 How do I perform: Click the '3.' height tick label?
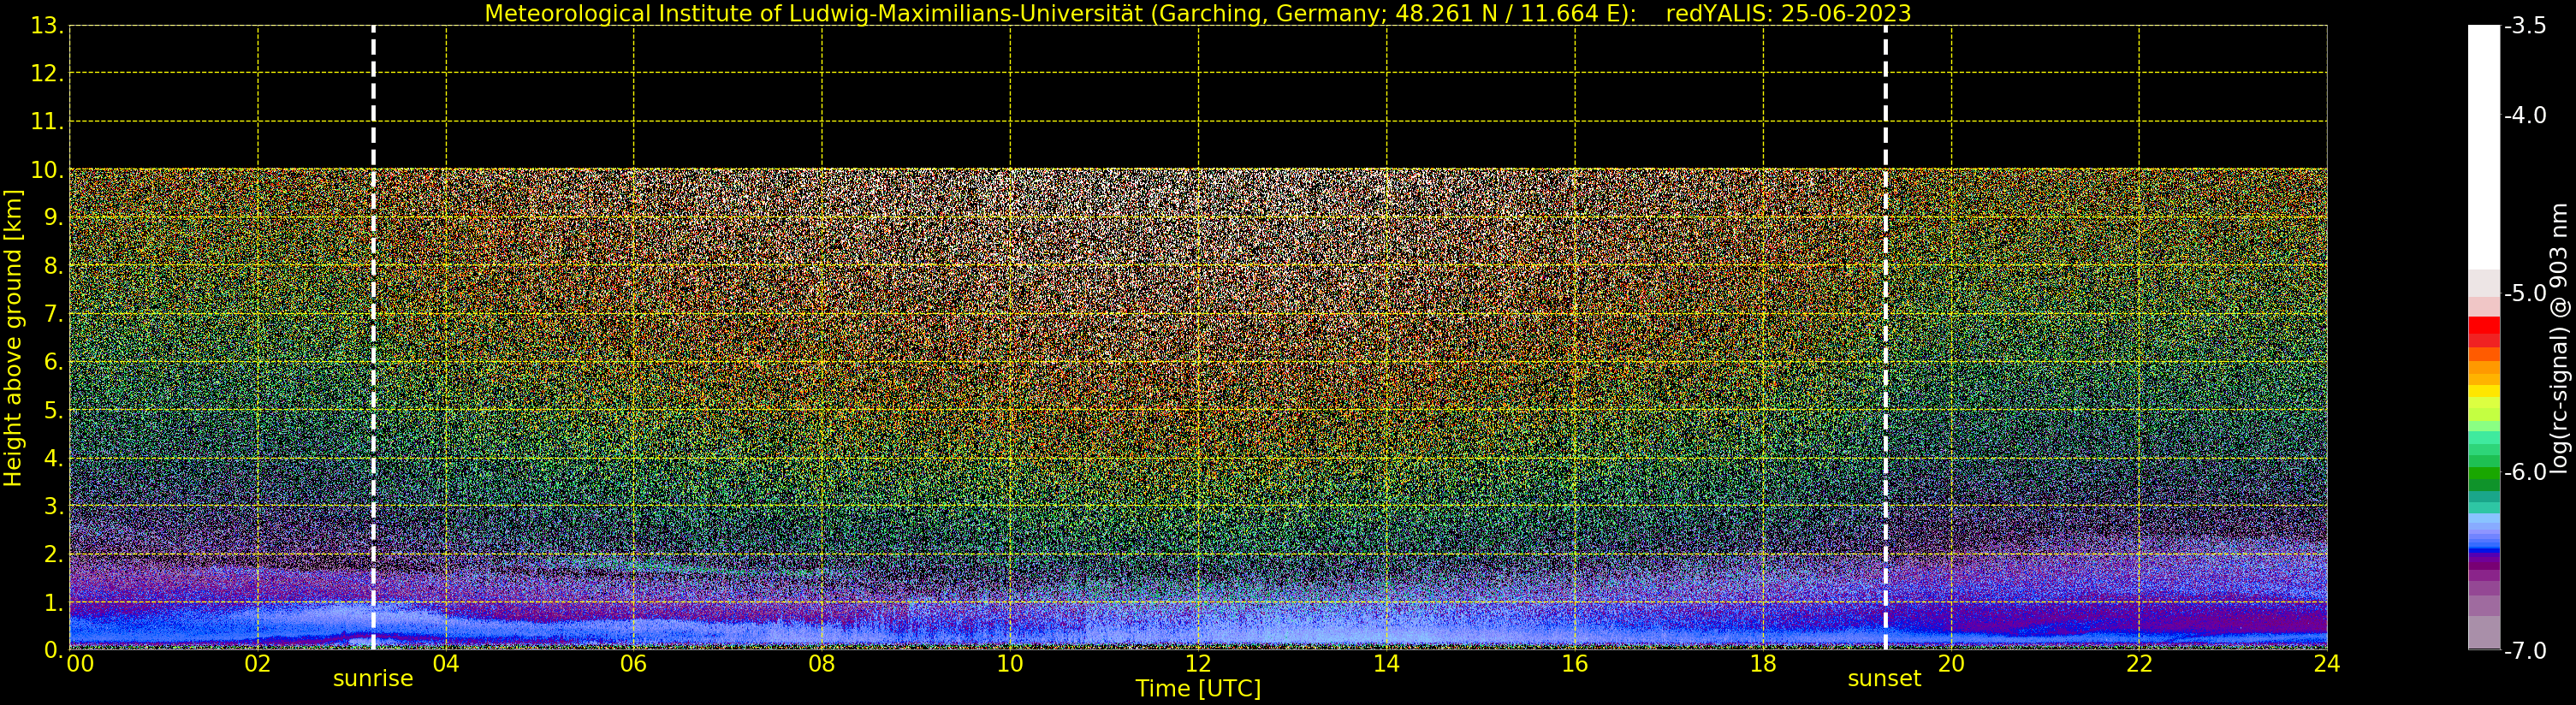coord(53,506)
